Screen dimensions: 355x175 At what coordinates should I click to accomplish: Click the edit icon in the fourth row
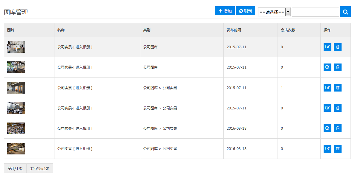327,108
